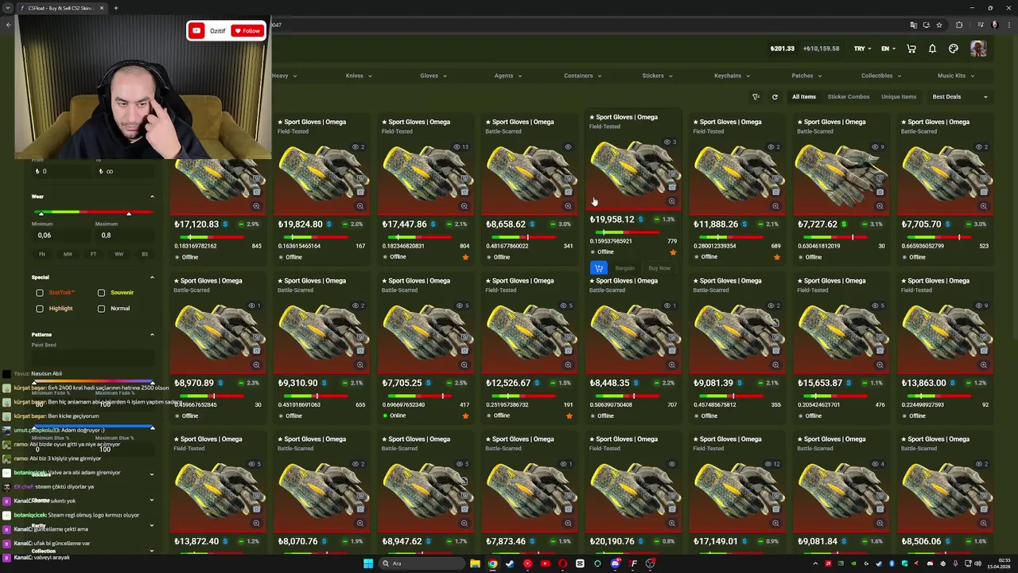Click magnifier on the ₺19,824.80 gloves
Screen dimensions: 1018x573
[x=360, y=206]
